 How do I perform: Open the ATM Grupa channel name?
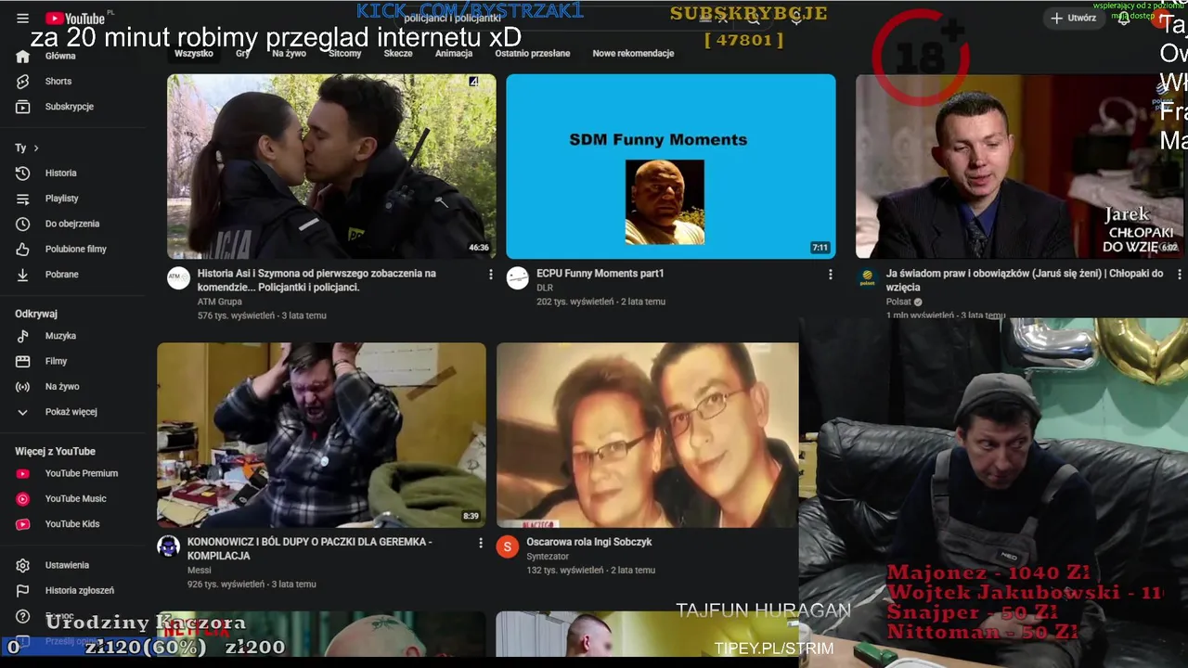pyautogui.click(x=220, y=302)
